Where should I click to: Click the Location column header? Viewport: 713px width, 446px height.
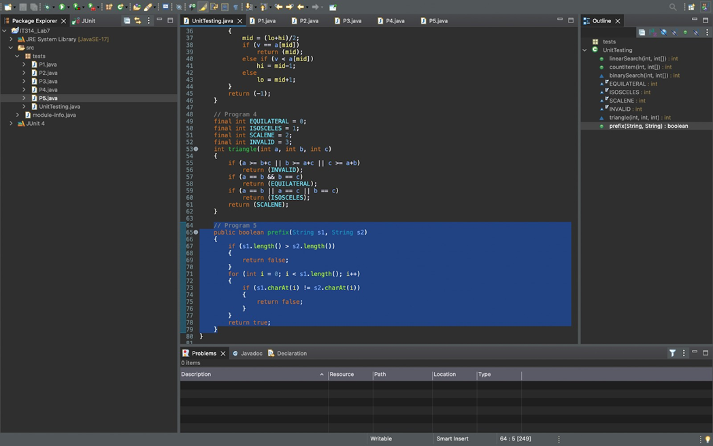pos(454,374)
